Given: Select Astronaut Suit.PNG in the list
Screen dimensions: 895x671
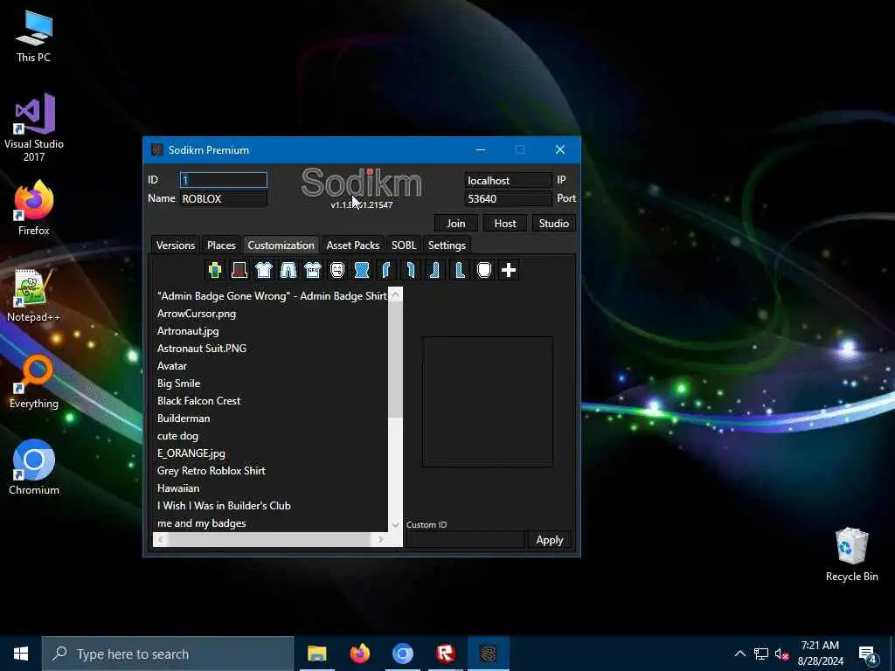Looking at the screenshot, I should pyautogui.click(x=271, y=348).
